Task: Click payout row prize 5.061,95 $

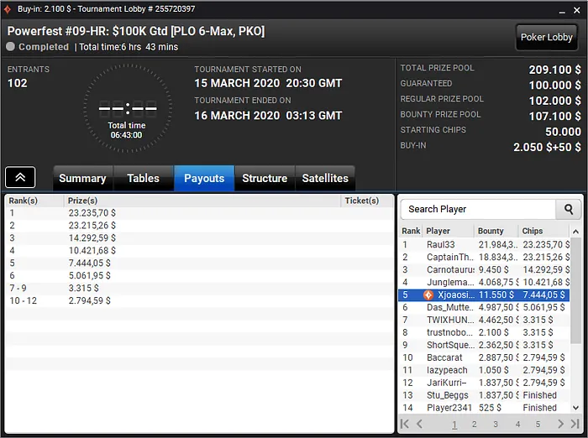Action: (200, 276)
